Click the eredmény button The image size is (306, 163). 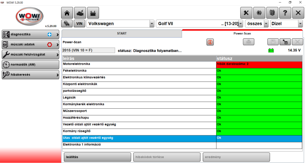[236, 157]
